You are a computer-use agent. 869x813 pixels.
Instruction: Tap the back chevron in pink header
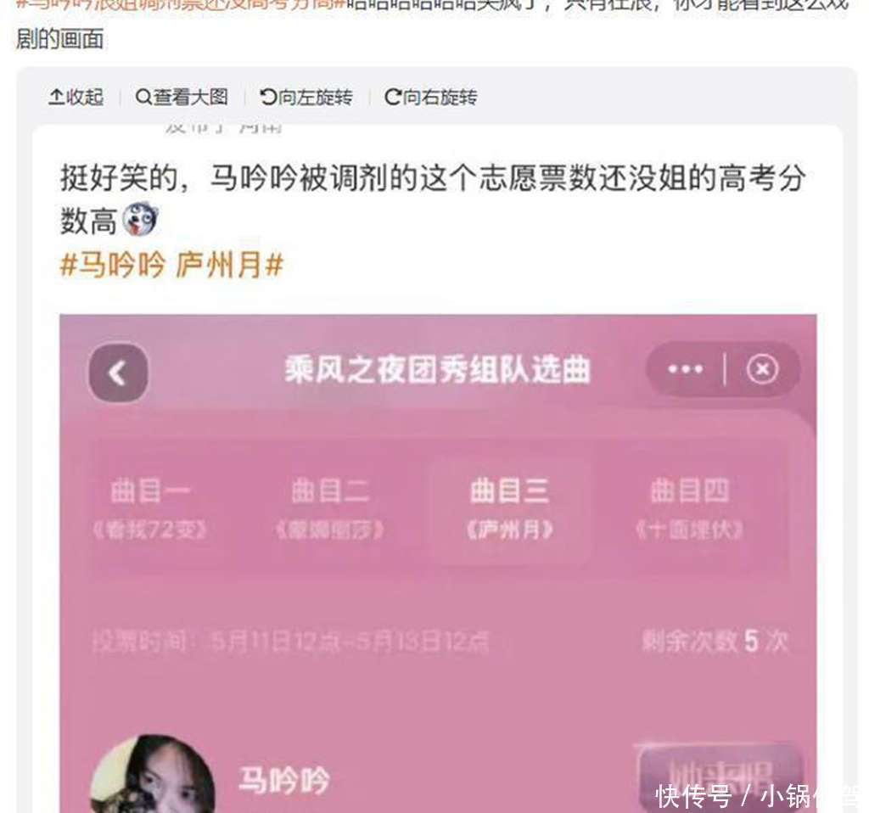pos(118,373)
